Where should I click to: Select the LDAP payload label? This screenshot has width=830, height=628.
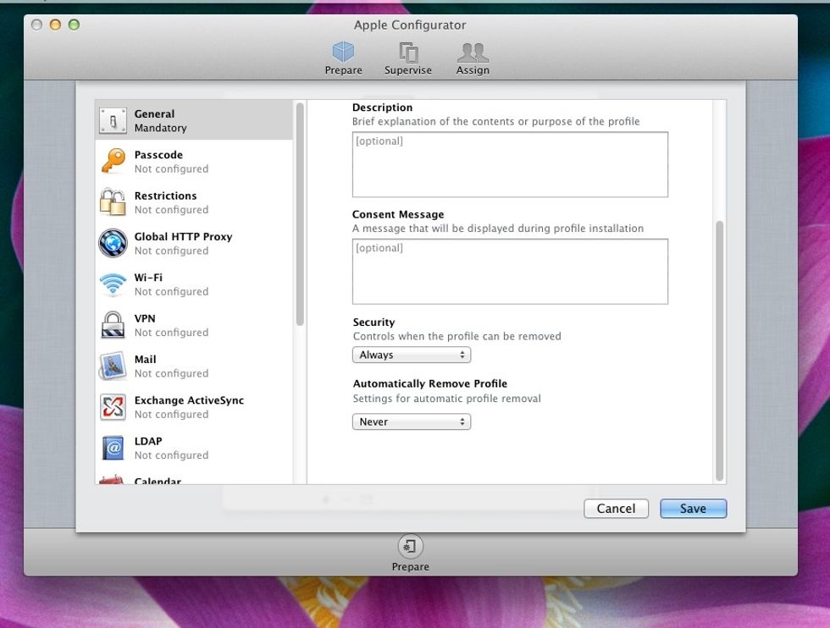pyautogui.click(x=148, y=441)
